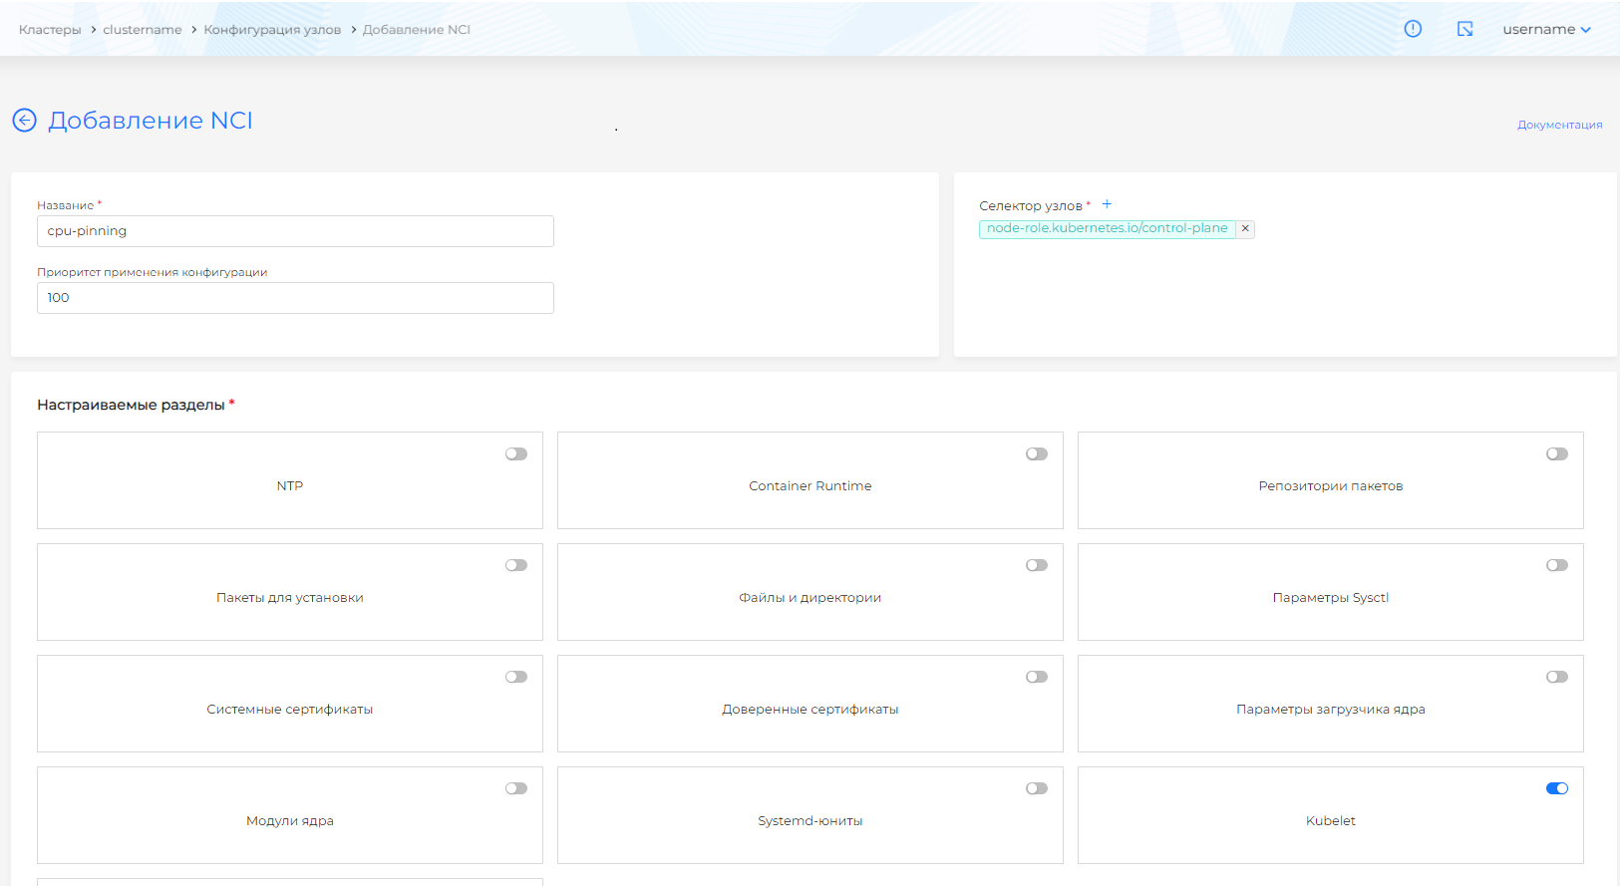This screenshot has width=1620, height=886.
Task: Turn on the Container Runtime toggle
Action: point(1036,454)
